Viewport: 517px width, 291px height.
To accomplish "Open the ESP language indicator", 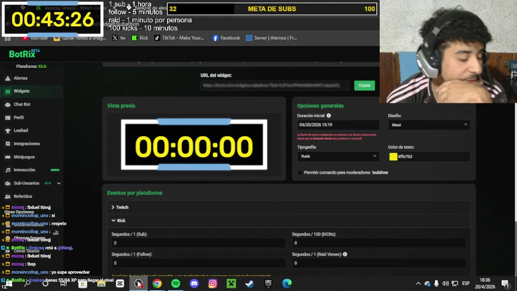I will click(466, 283).
